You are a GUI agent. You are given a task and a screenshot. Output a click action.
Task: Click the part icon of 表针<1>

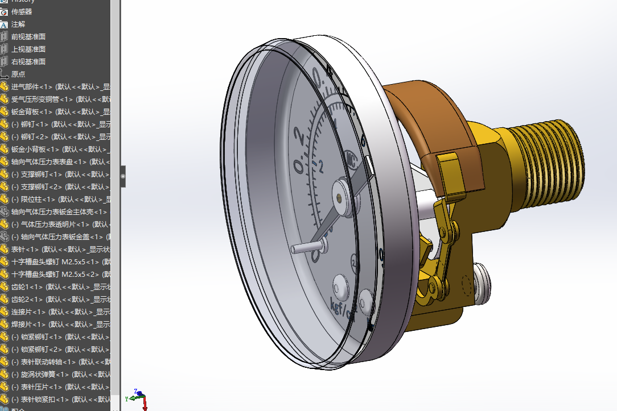click(4, 250)
